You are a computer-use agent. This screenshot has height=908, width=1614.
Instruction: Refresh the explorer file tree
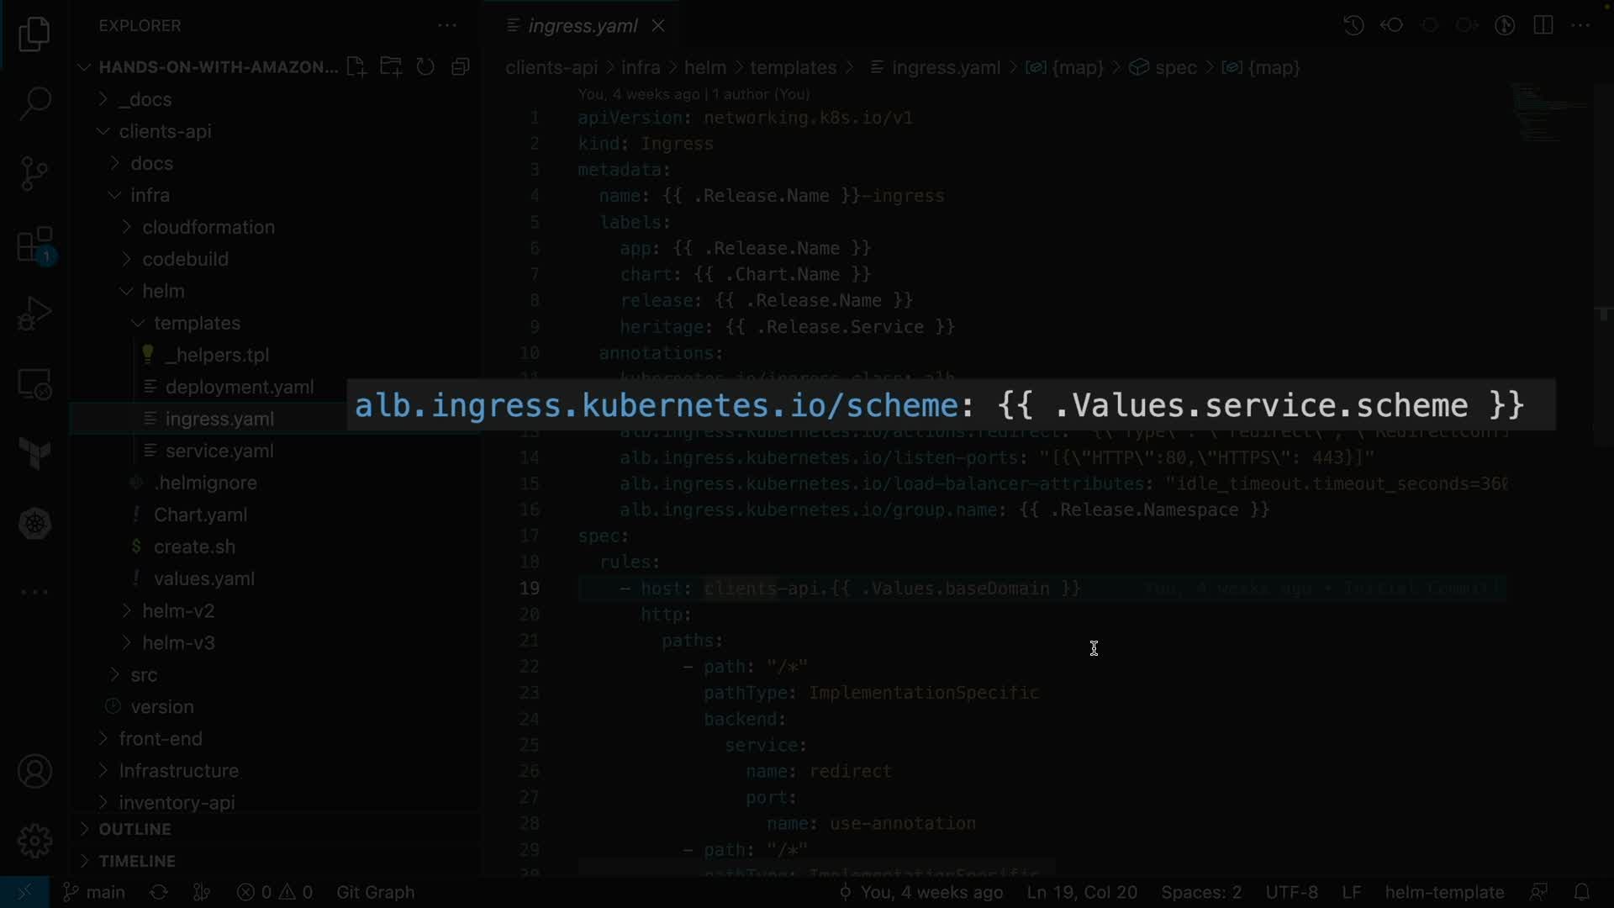tap(425, 67)
